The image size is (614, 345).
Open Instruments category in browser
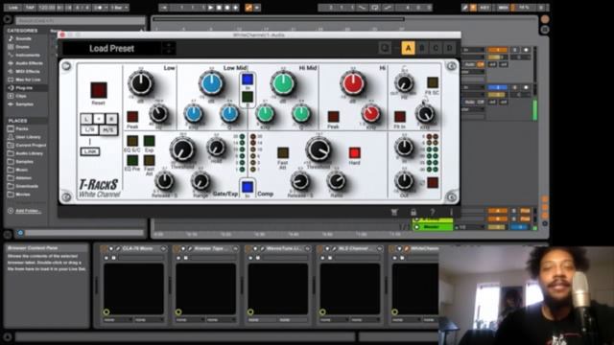point(27,56)
